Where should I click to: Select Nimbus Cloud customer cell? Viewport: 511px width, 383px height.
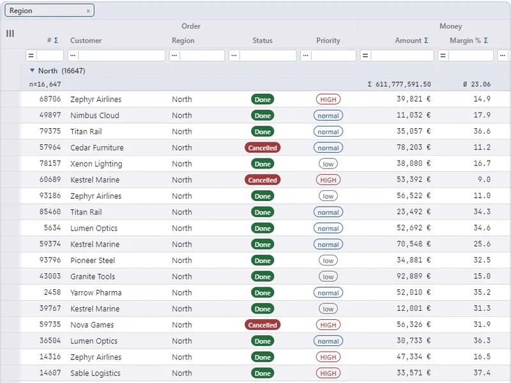(95, 116)
